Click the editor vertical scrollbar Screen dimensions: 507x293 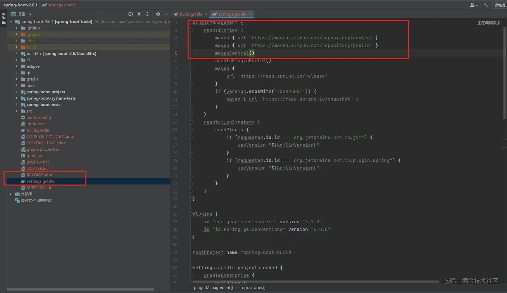(504, 72)
